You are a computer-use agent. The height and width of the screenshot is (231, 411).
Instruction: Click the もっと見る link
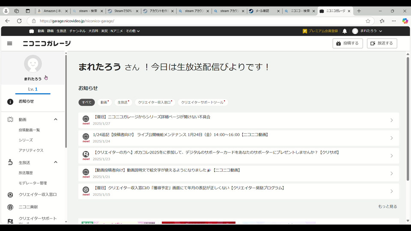tap(387, 207)
